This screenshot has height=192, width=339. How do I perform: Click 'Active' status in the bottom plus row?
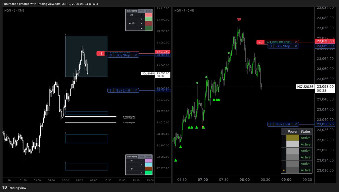pos(305,170)
